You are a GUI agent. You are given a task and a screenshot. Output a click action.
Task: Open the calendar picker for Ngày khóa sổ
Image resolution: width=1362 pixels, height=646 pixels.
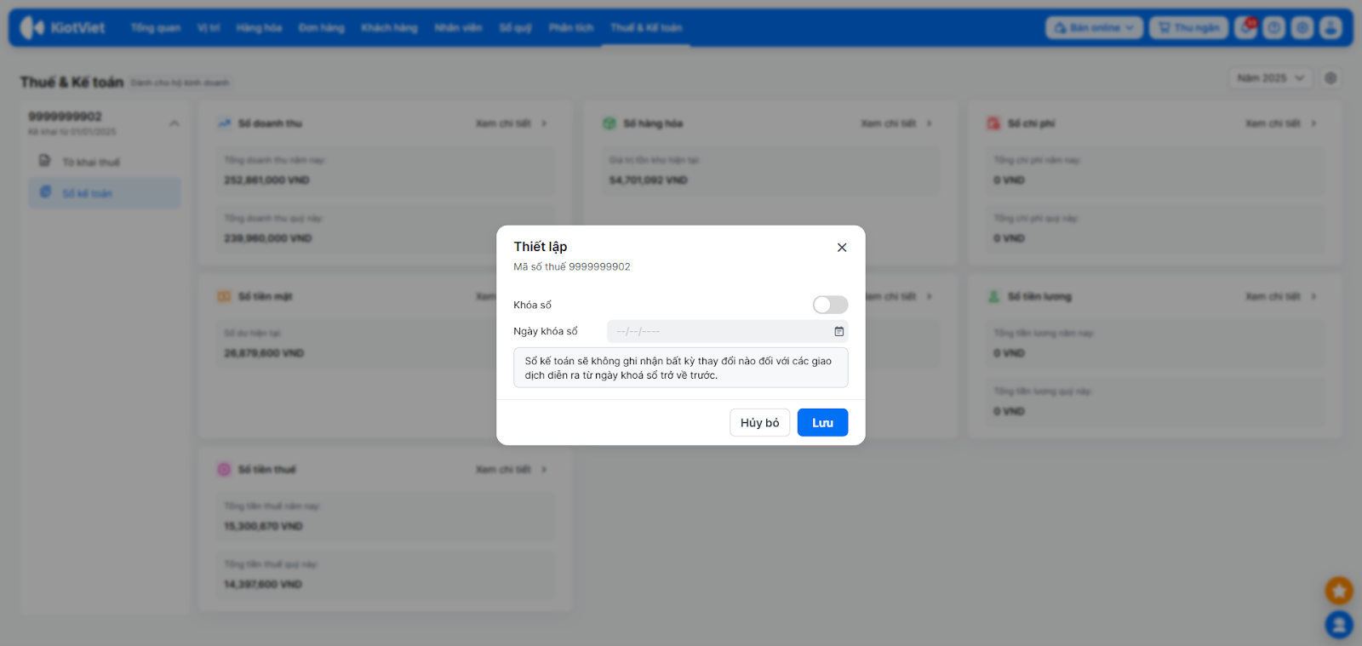pos(838,331)
